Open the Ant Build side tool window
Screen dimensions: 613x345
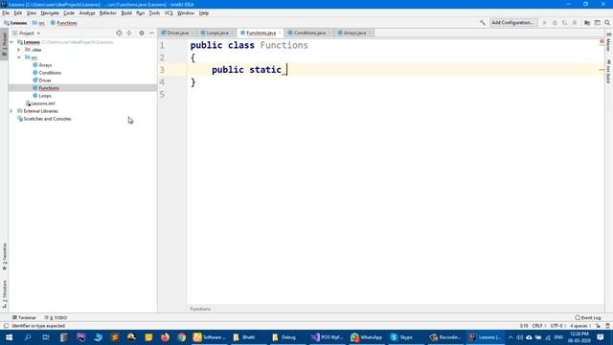(609, 71)
